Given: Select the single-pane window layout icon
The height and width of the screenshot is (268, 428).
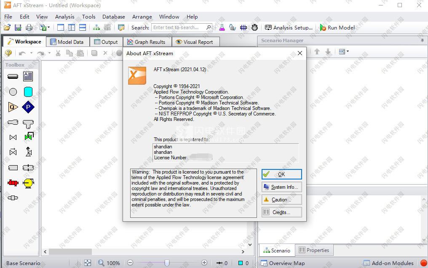Looking at the screenshot, I should 61,27.
